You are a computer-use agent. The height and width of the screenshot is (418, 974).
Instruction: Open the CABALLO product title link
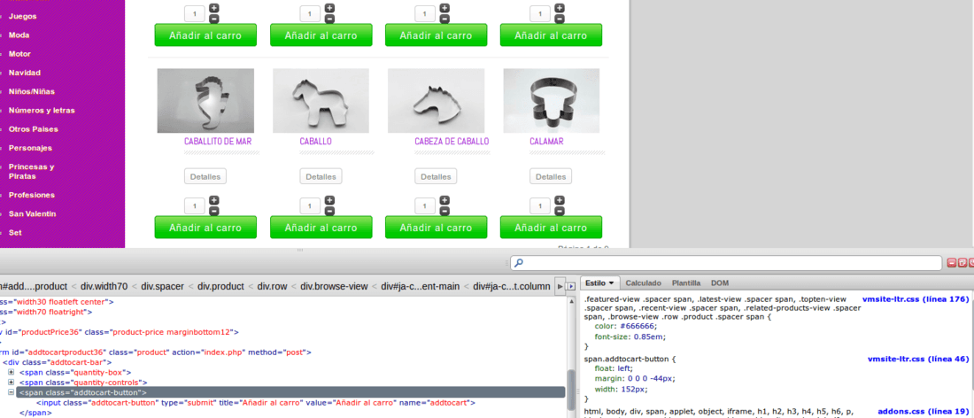(x=315, y=142)
